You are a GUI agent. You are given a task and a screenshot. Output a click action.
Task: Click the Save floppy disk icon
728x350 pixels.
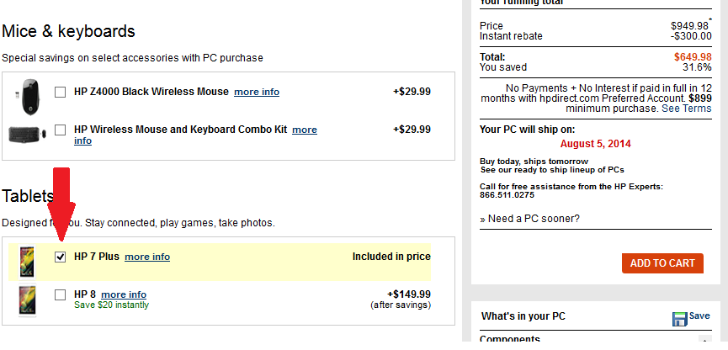click(680, 319)
